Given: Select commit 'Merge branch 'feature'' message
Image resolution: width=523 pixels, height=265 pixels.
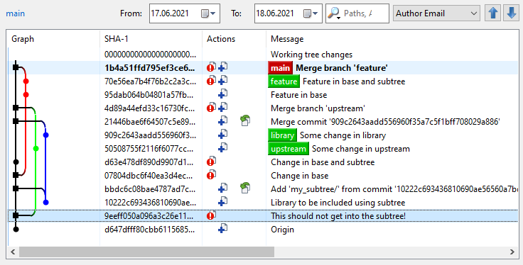Looking at the screenshot, I should [x=342, y=68].
